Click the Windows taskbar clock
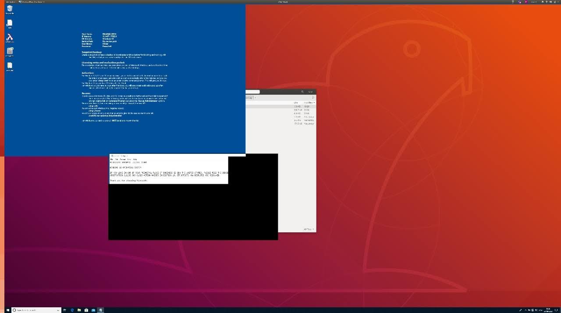Viewport: 561px width, 313px height. pyautogui.click(x=548, y=310)
